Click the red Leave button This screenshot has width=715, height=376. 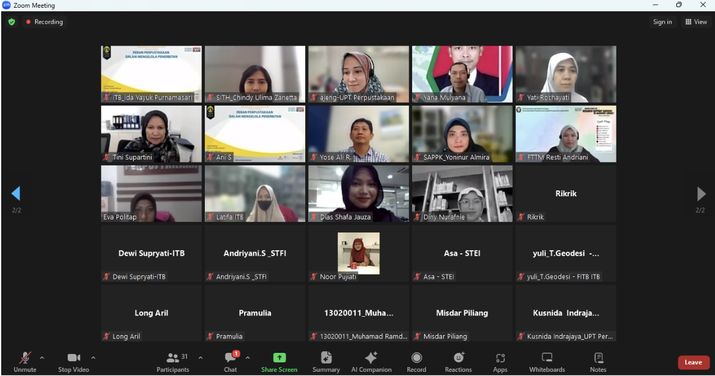[x=693, y=362]
